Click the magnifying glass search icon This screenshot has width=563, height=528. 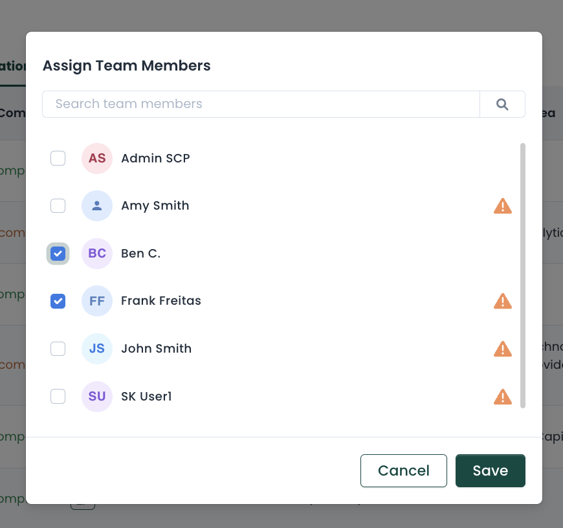click(502, 104)
